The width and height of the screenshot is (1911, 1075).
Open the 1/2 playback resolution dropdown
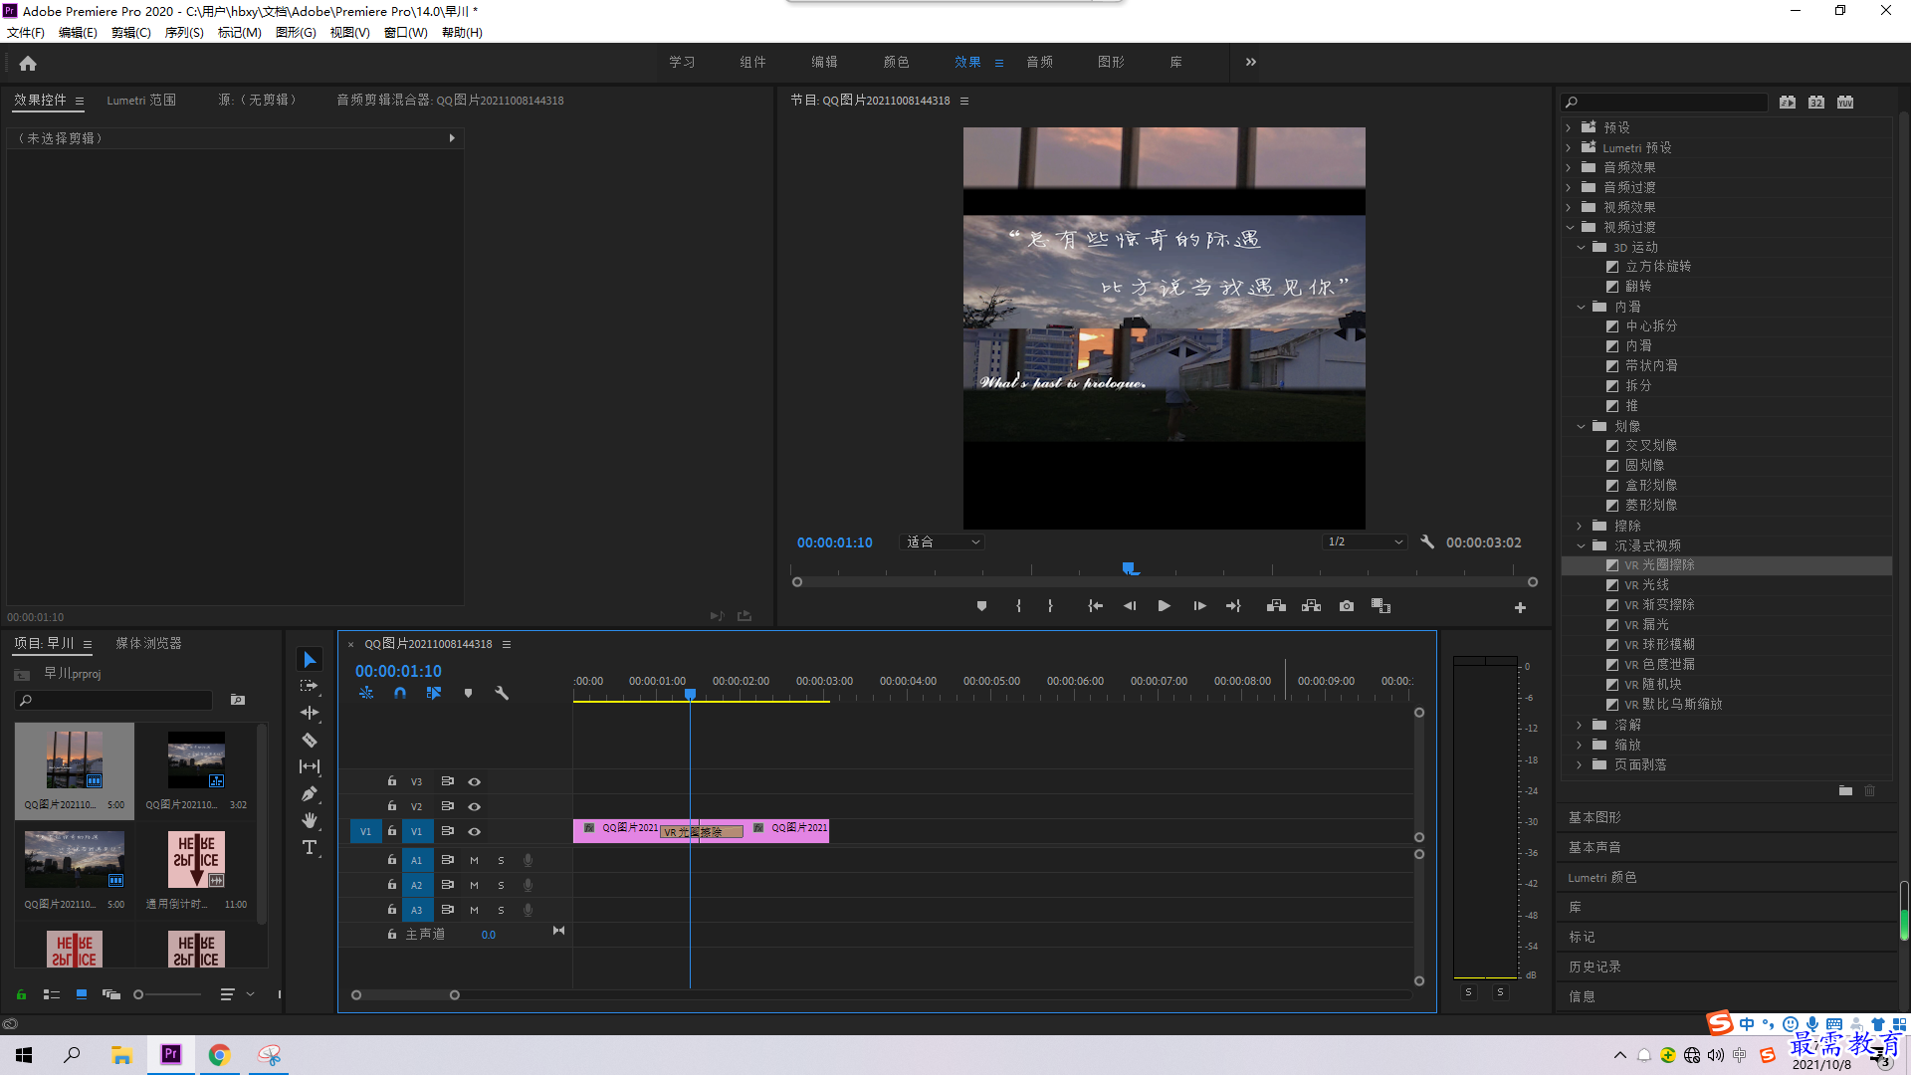1365,542
